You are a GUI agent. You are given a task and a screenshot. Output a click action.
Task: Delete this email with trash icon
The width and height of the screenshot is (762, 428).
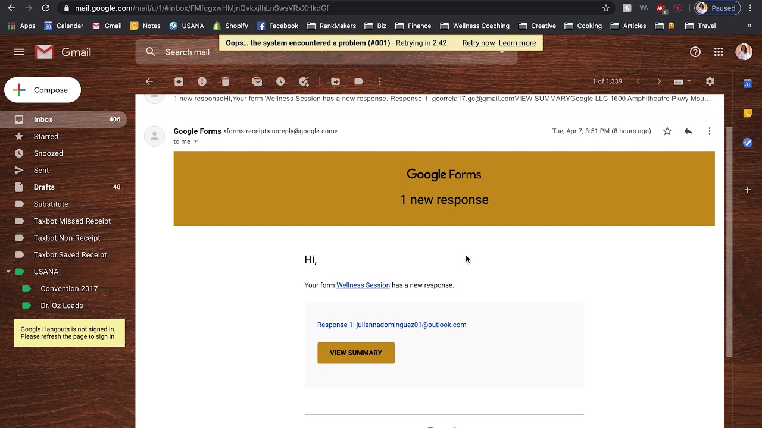pos(225,81)
